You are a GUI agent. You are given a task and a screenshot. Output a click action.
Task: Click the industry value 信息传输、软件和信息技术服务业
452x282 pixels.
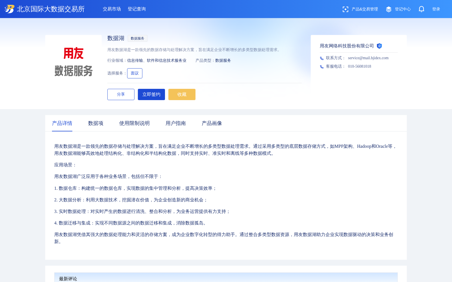pos(157,61)
